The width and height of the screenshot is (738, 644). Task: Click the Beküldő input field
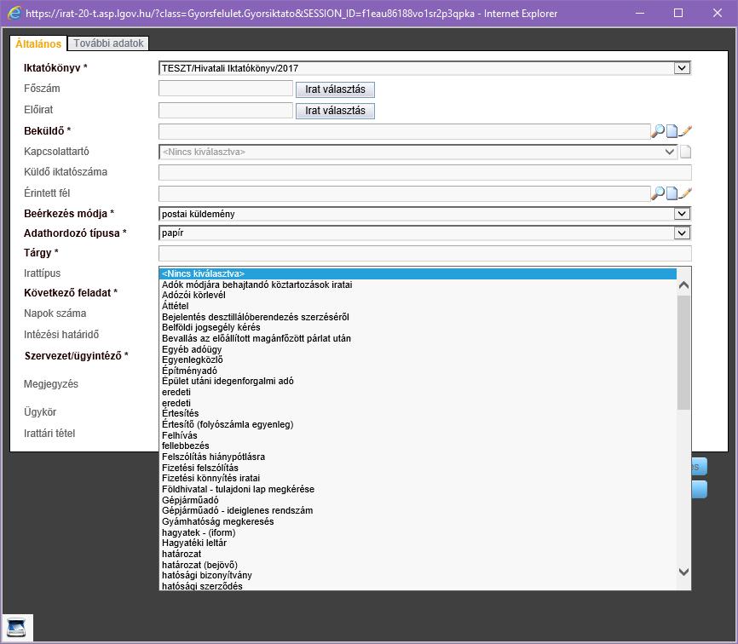point(405,131)
